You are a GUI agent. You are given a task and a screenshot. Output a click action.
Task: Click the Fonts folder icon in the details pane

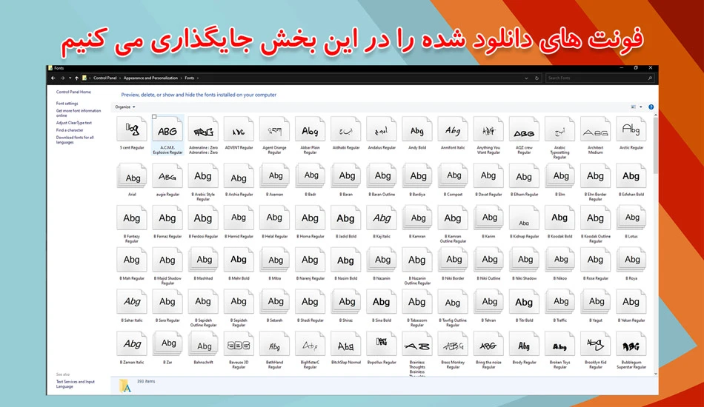(x=125, y=386)
